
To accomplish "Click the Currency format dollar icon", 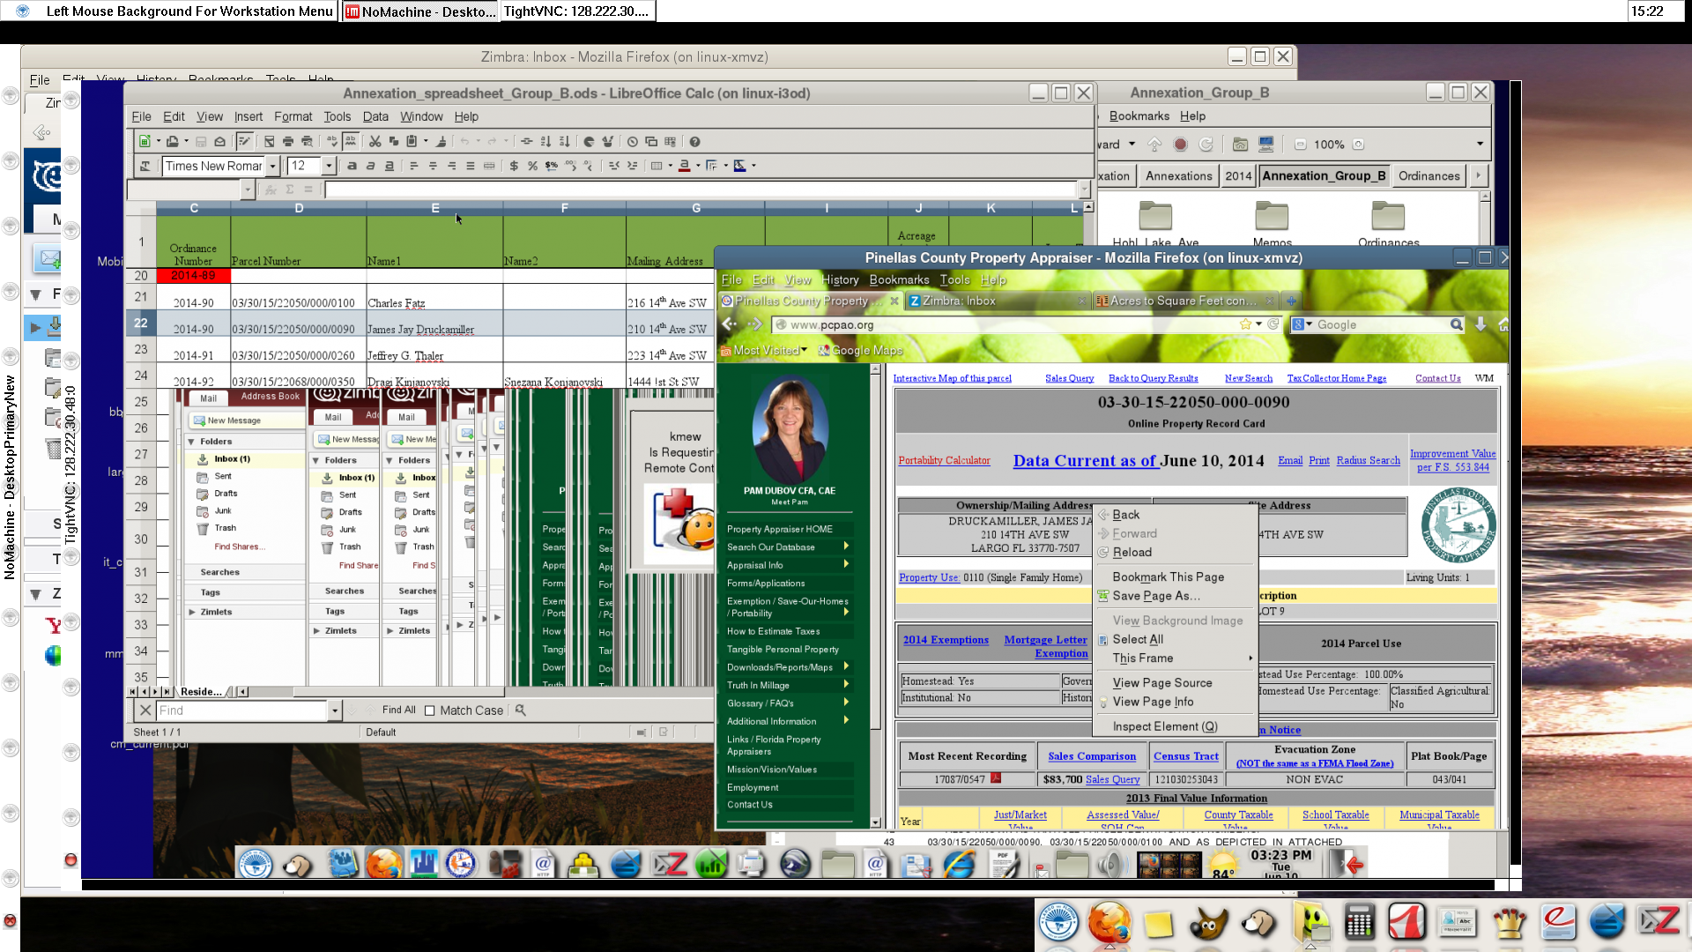I will tap(514, 166).
